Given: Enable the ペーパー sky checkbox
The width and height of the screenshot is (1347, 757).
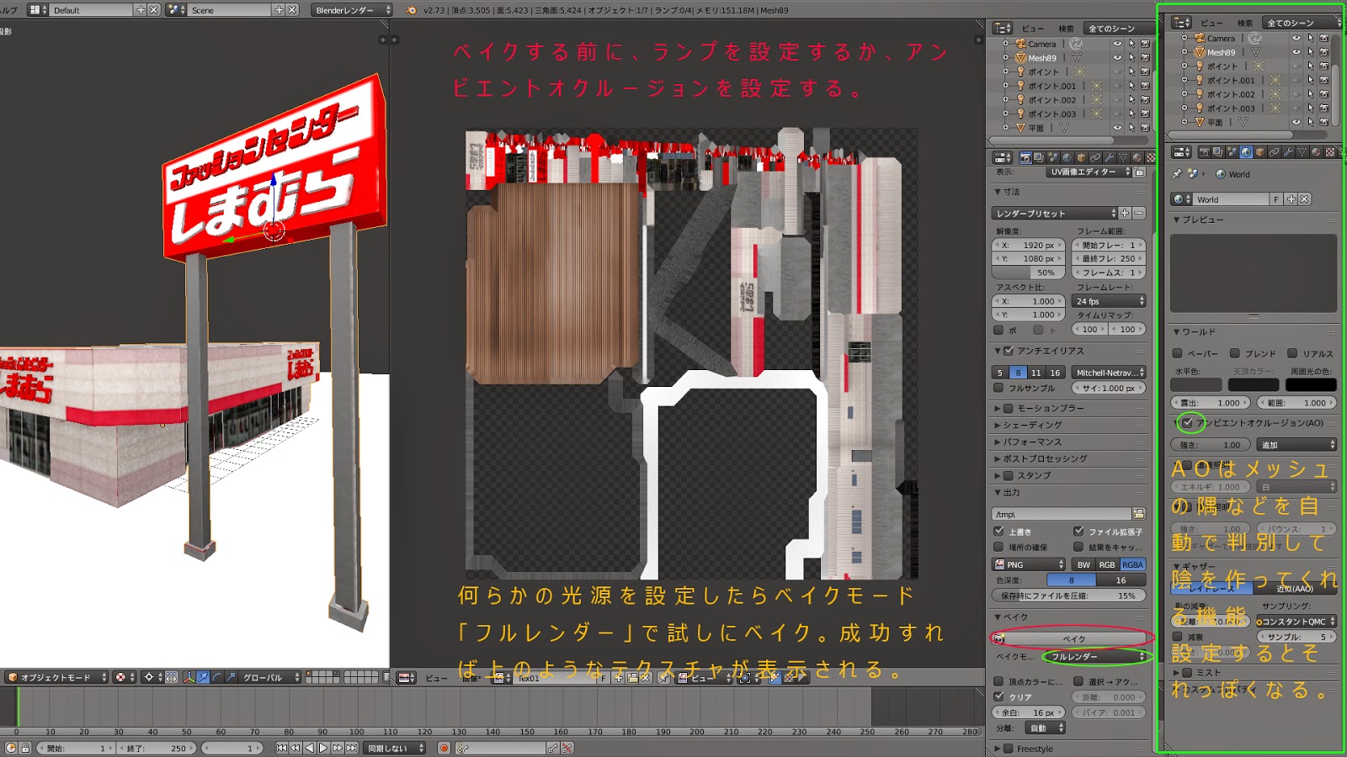Looking at the screenshot, I should (1178, 353).
